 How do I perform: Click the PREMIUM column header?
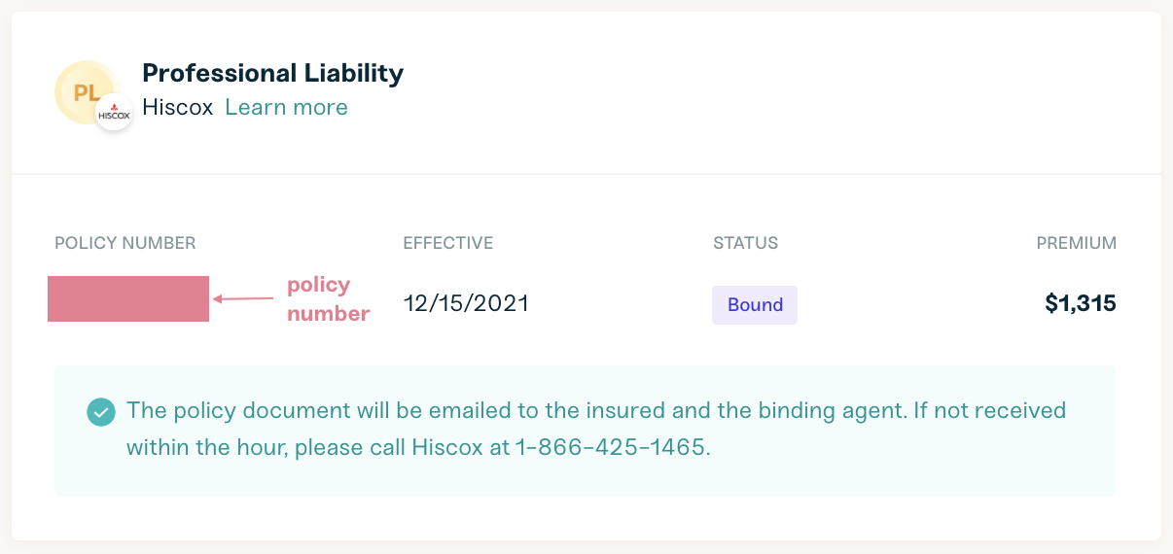(1076, 243)
